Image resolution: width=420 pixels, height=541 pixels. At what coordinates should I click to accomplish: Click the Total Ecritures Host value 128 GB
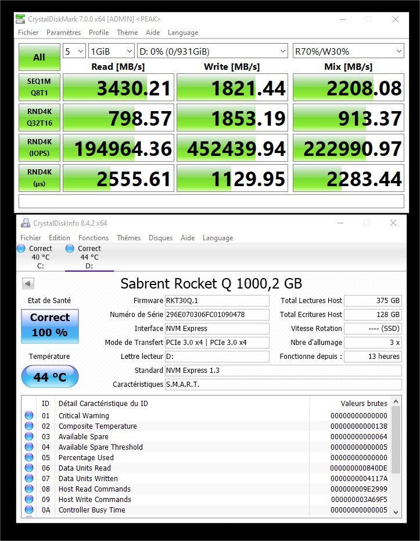tap(373, 314)
